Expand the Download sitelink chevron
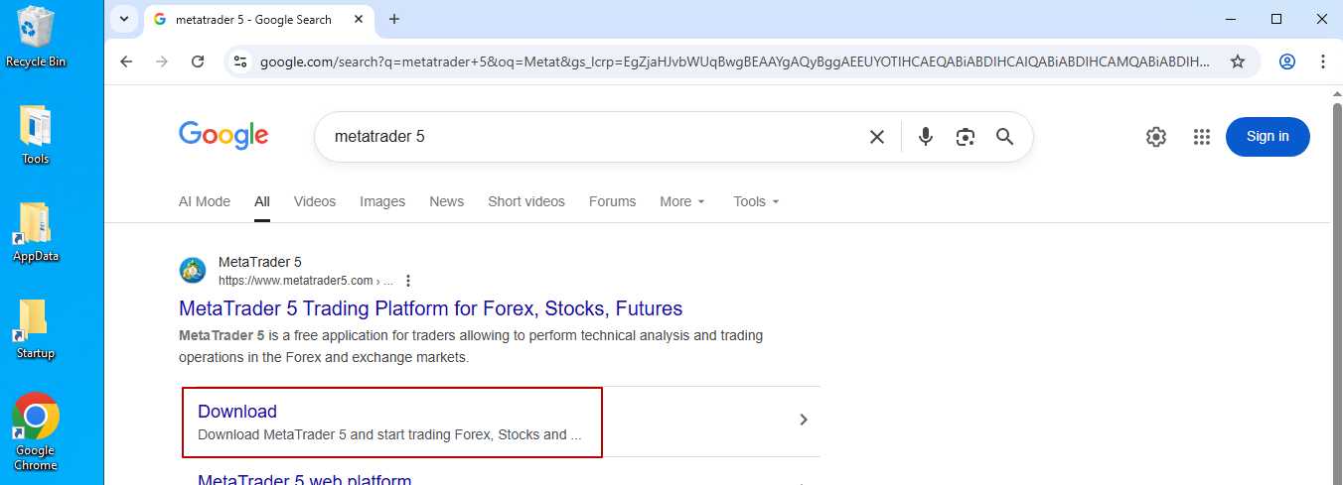The width and height of the screenshot is (1343, 485). (804, 420)
